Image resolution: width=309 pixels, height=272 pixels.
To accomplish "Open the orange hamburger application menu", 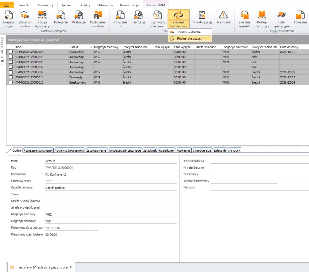I will pos(7,5).
